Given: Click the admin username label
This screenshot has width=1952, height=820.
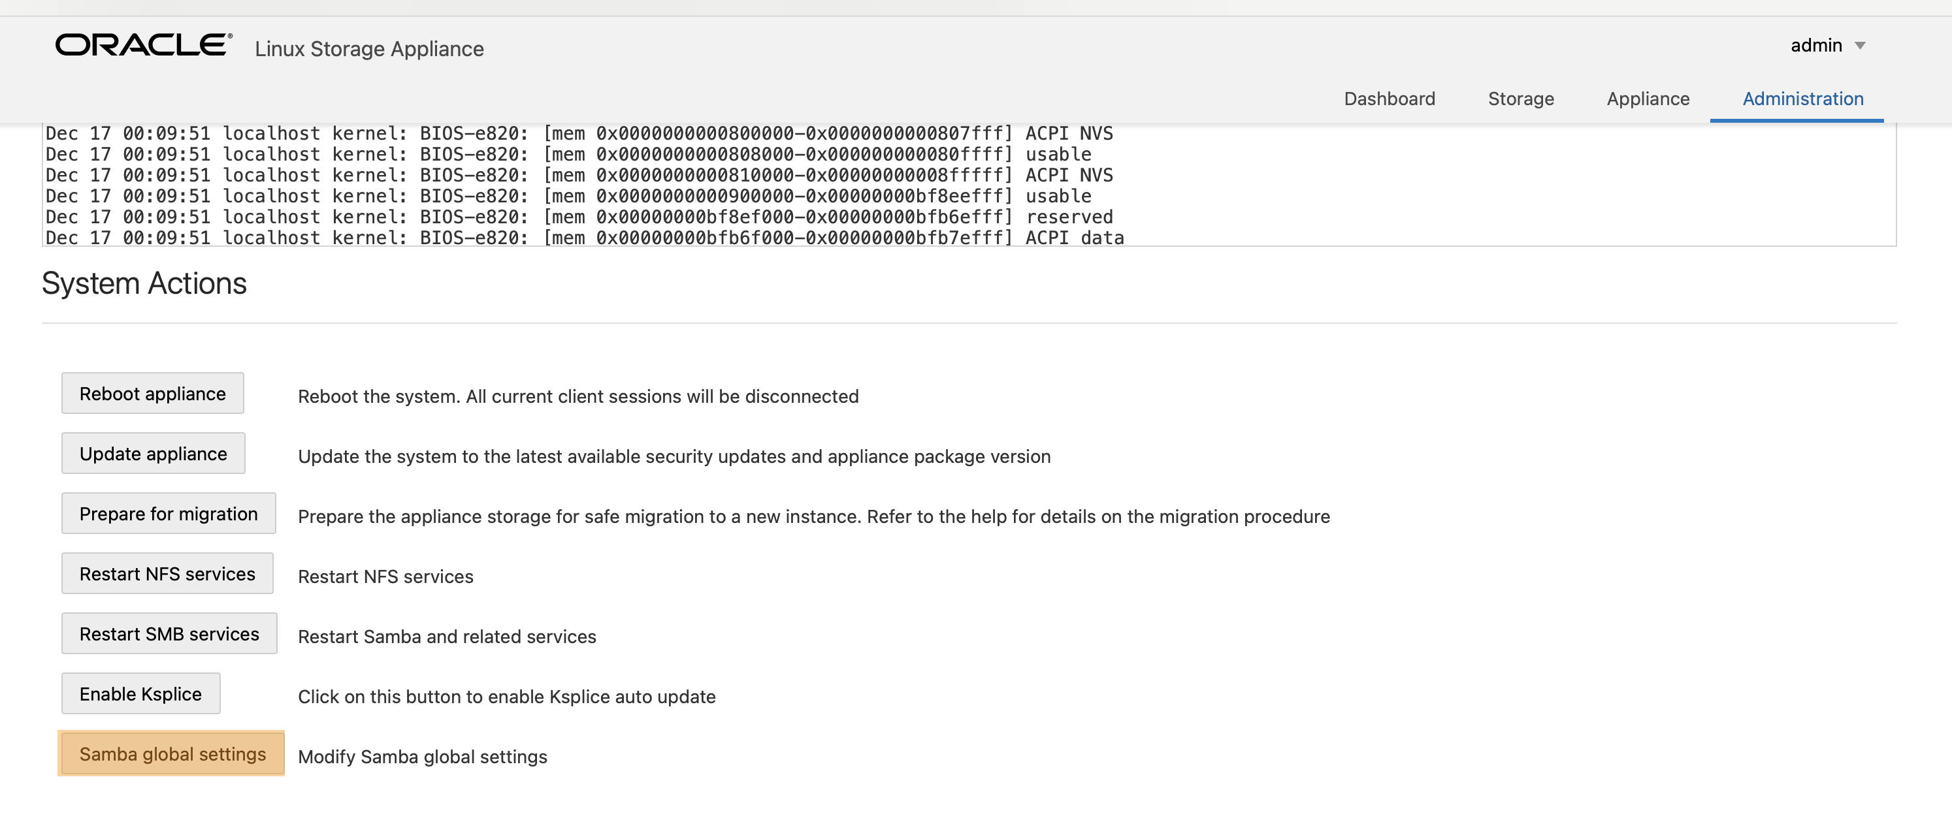Looking at the screenshot, I should click(1815, 46).
